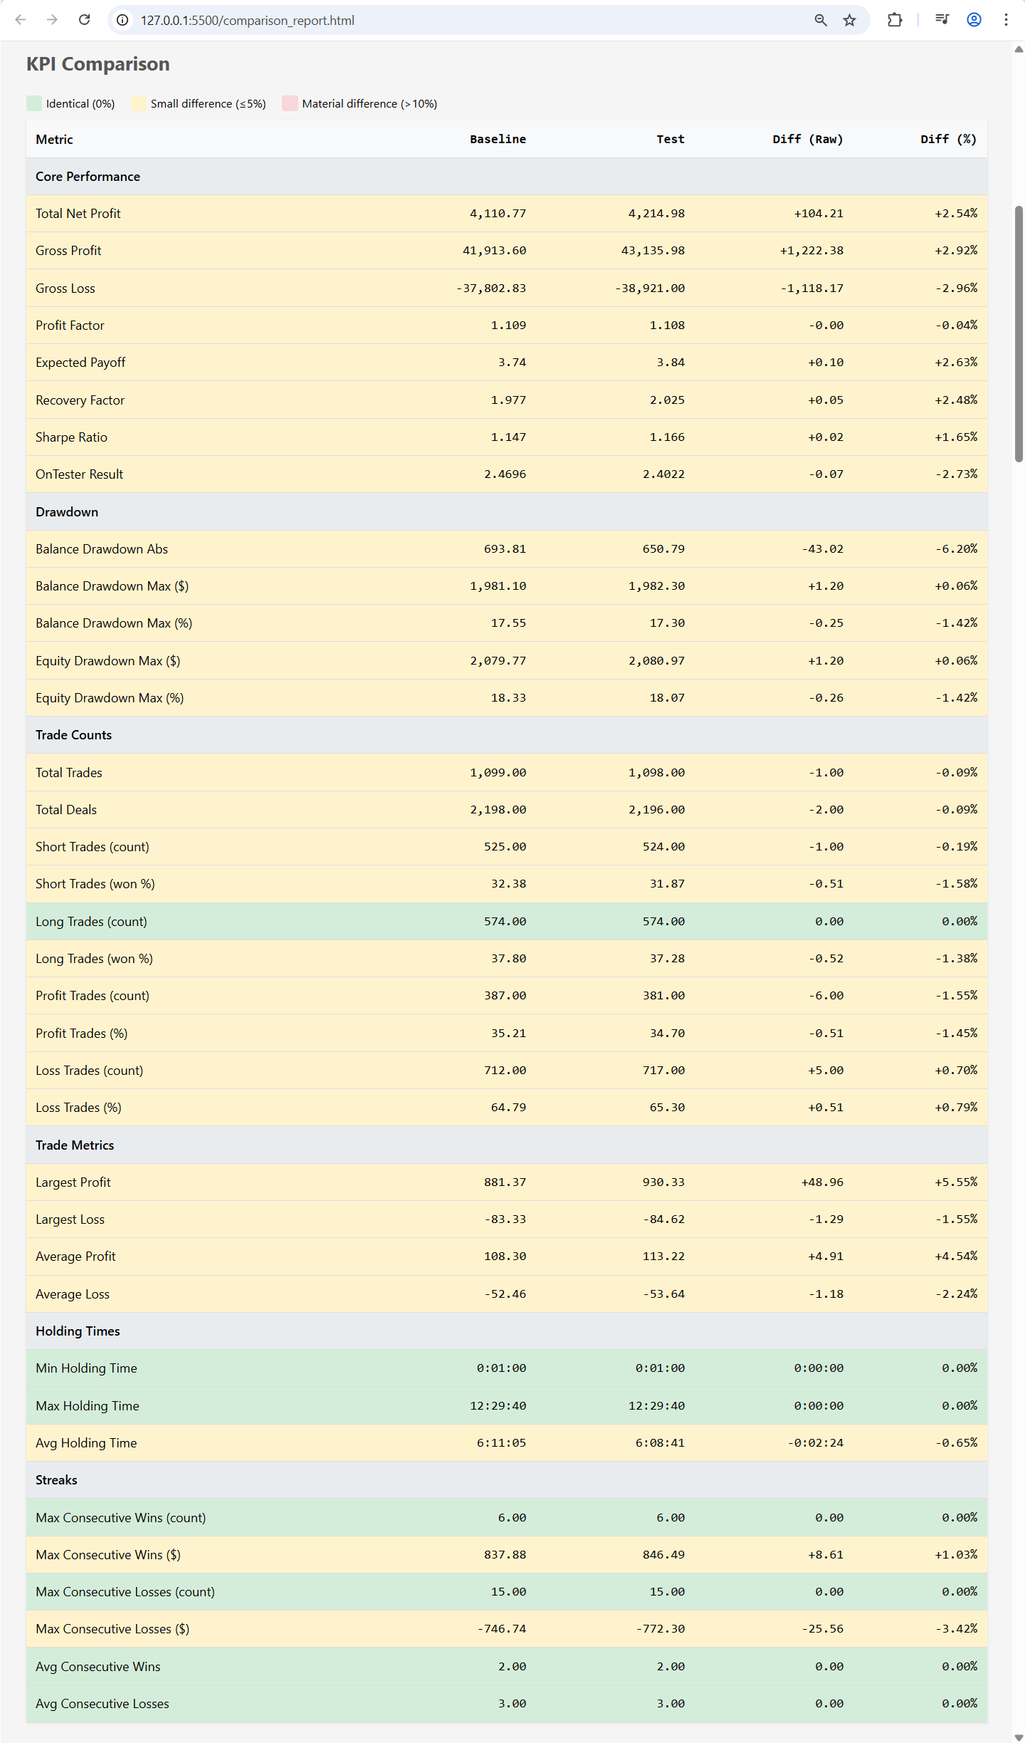Click the scrollbar down arrow
Viewport: 1025px width, 1743px height.
tap(1019, 1737)
